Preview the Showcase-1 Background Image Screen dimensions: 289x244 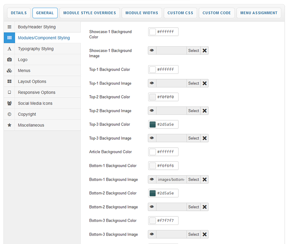click(152, 51)
